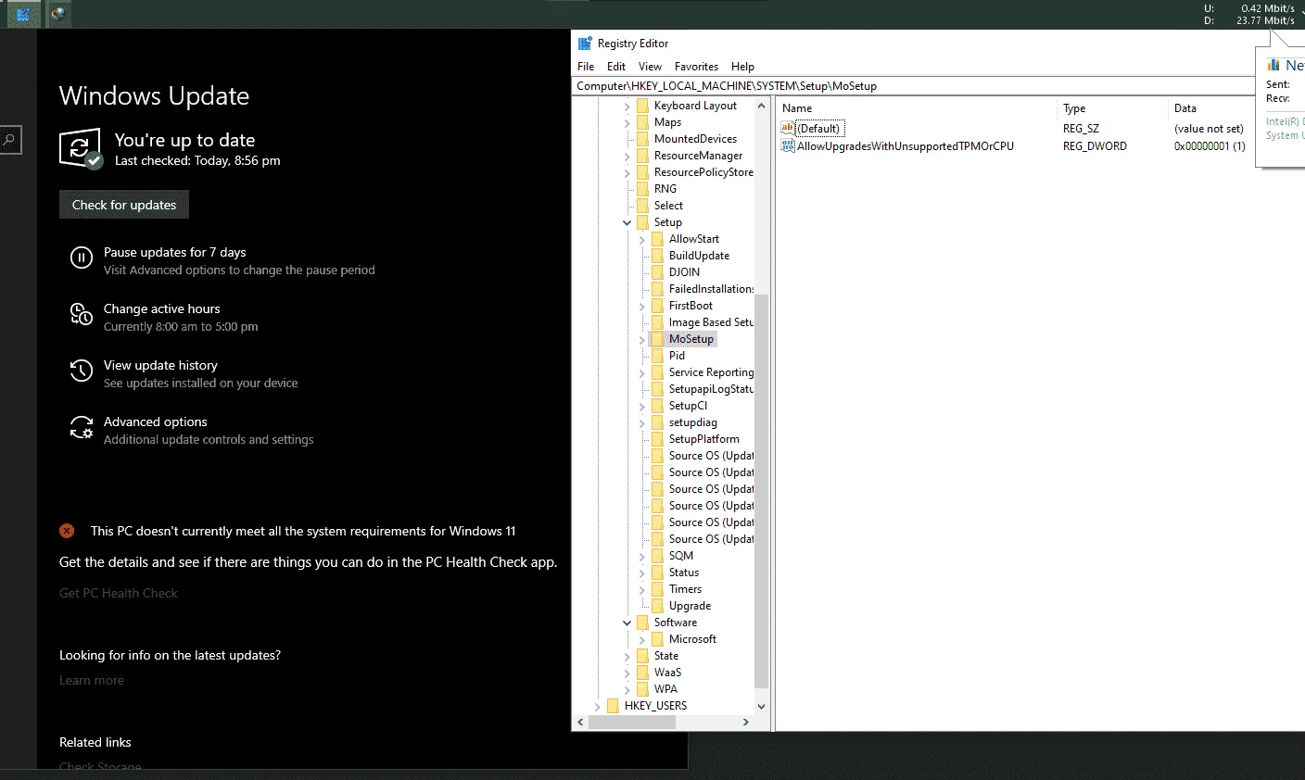Click the Check for updates button
The height and width of the screenshot is (780, 1305).
(124, 205)
